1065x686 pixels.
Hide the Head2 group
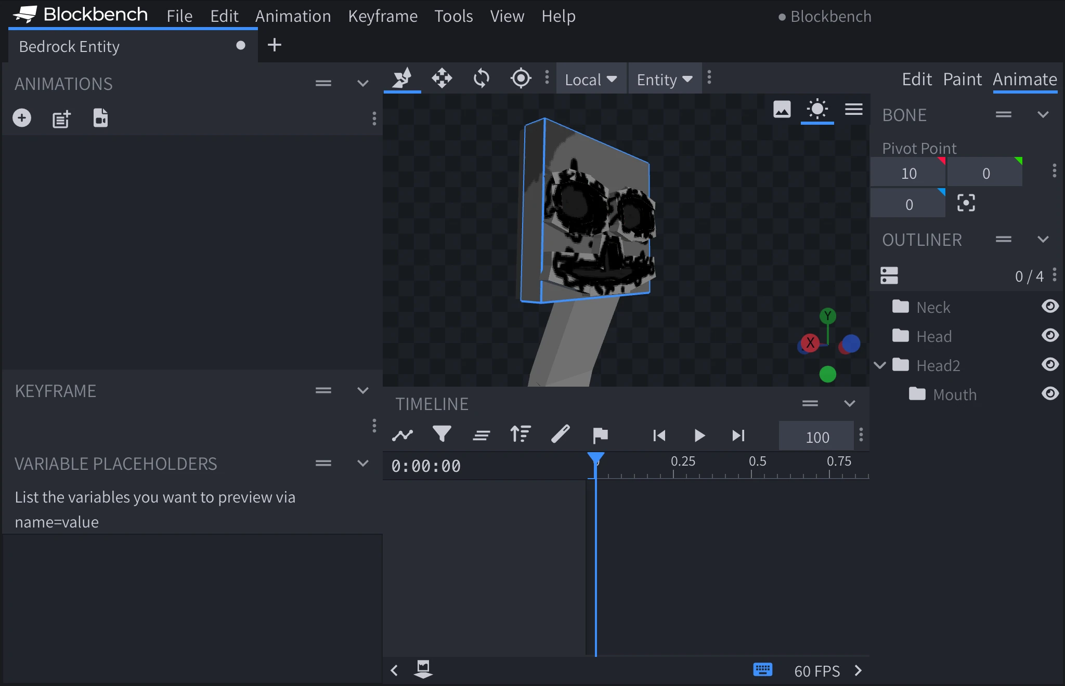coord(1050,364)
